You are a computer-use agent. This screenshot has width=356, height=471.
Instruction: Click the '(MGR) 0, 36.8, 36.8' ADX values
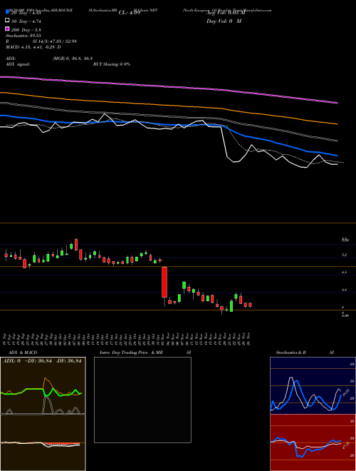pos(72,59)
